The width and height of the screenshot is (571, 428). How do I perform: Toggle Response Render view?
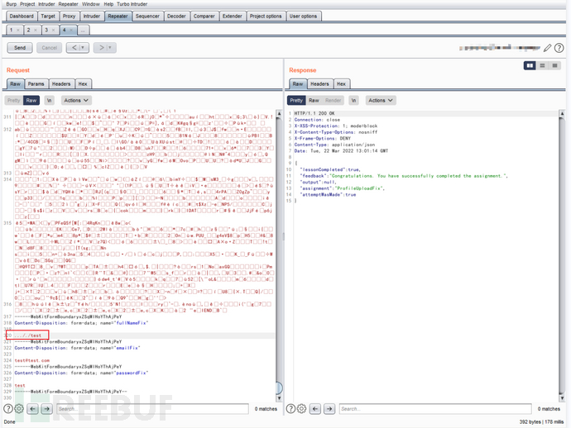(333, 100)
